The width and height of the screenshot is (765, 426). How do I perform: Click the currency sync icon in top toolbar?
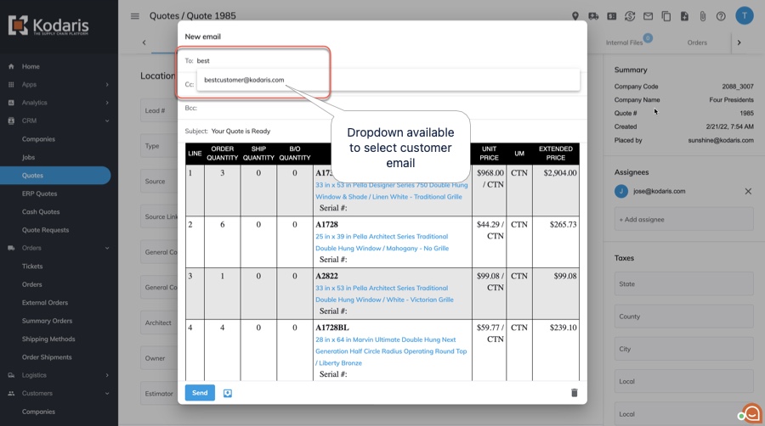tap(630, 16)
